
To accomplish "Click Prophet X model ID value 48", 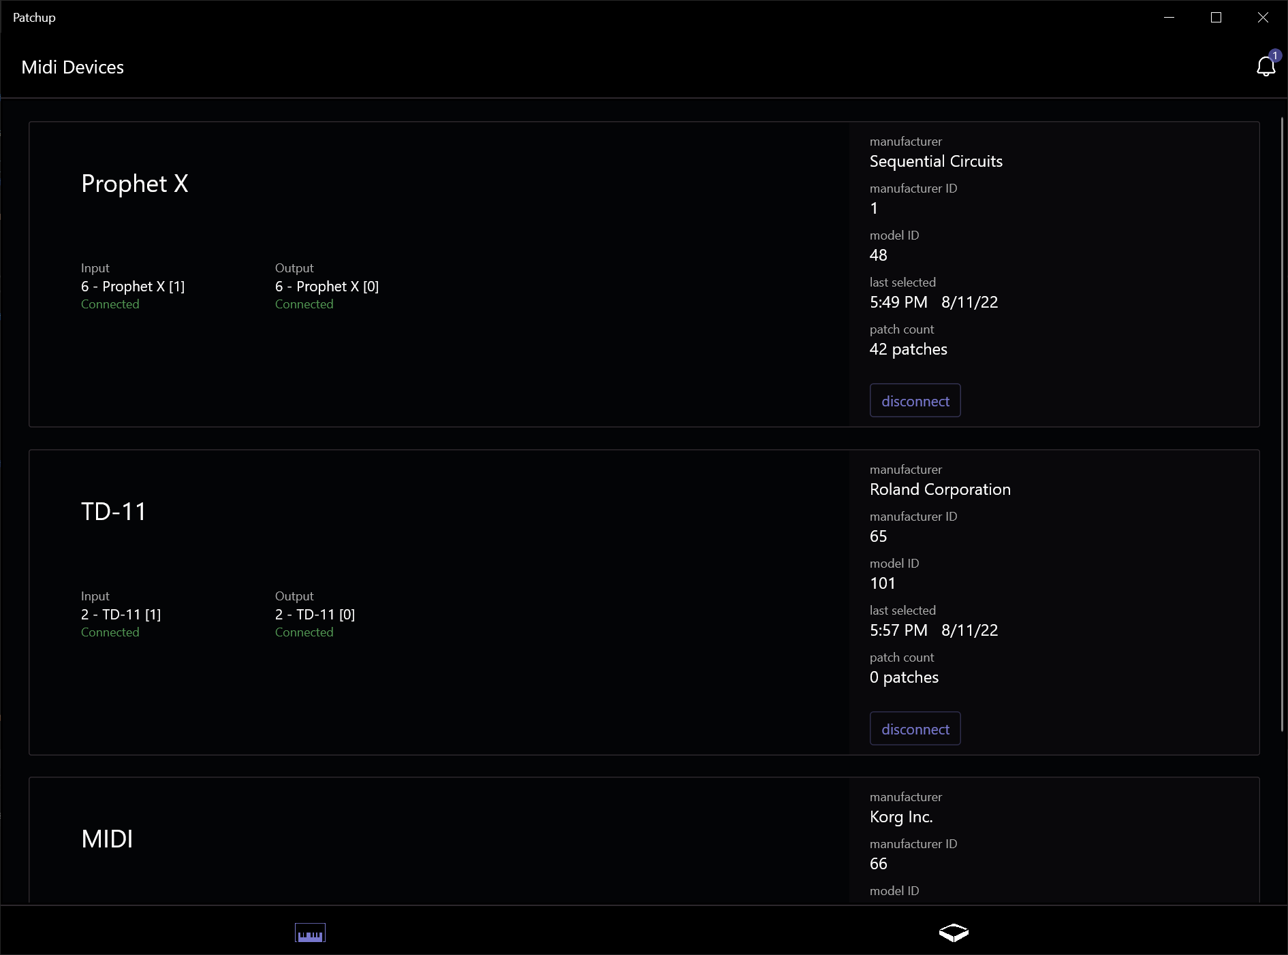I will (x=879, y=255).
